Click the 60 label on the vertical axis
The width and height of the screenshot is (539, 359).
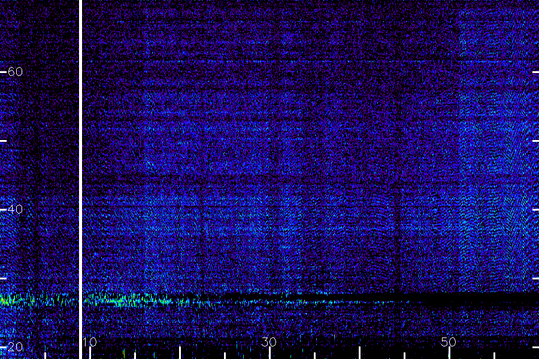(15, 71)
